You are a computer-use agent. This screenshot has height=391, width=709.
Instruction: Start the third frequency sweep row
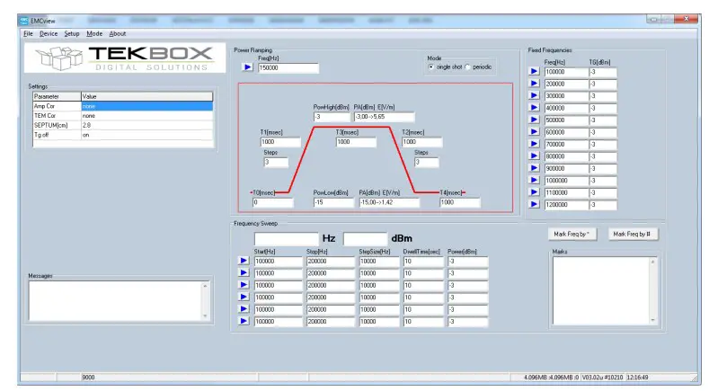click(244, 285)
